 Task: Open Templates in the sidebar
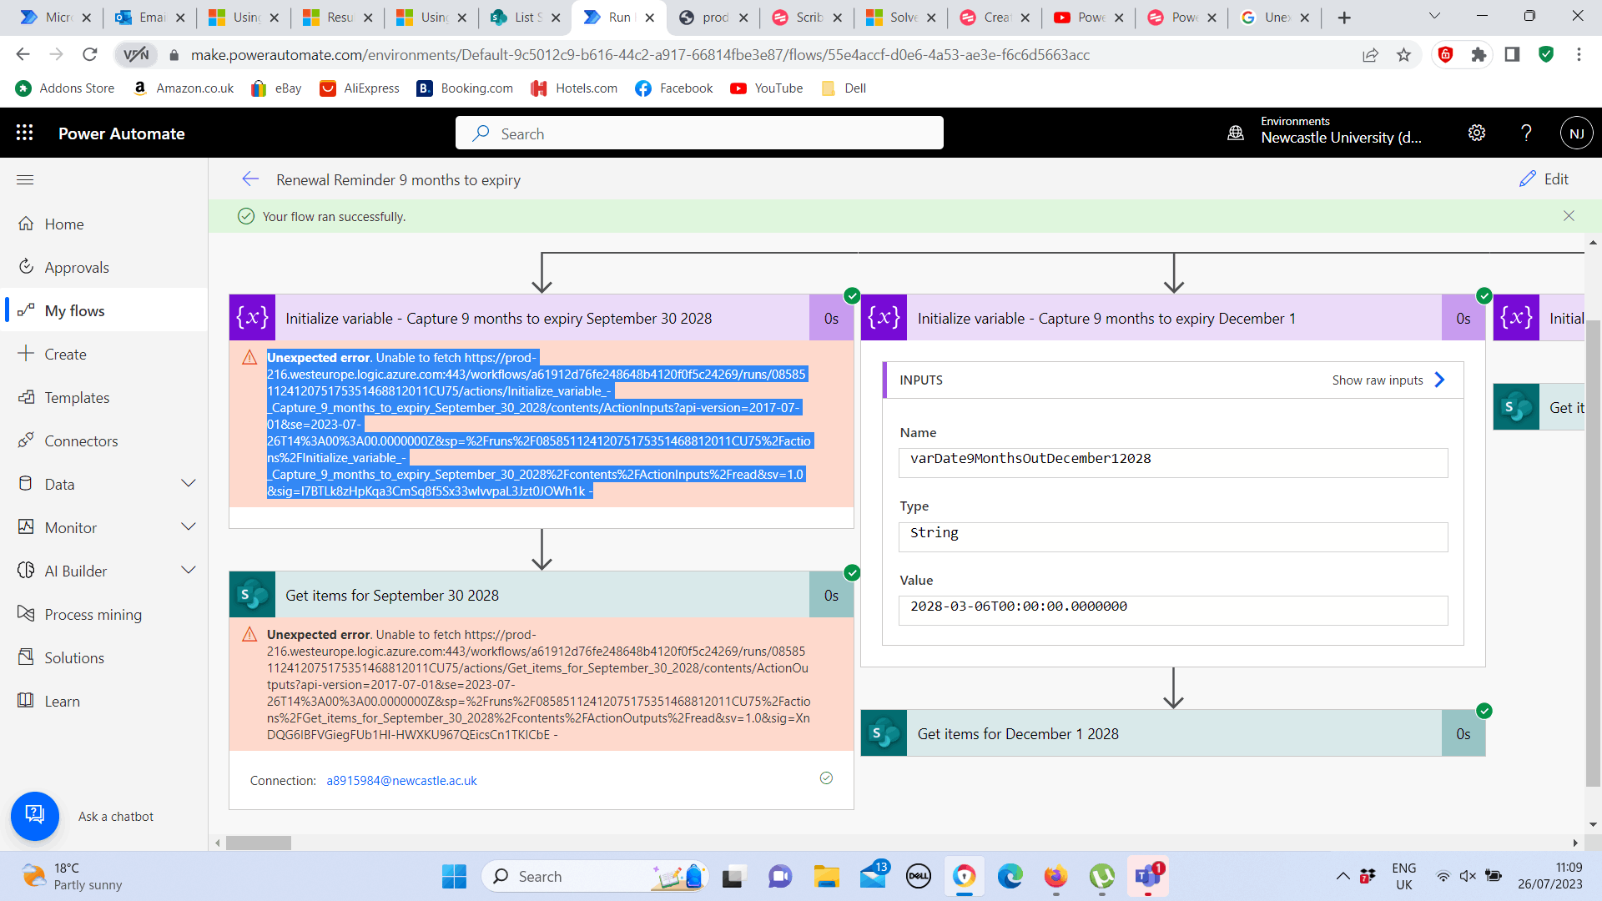coord(77,397)
